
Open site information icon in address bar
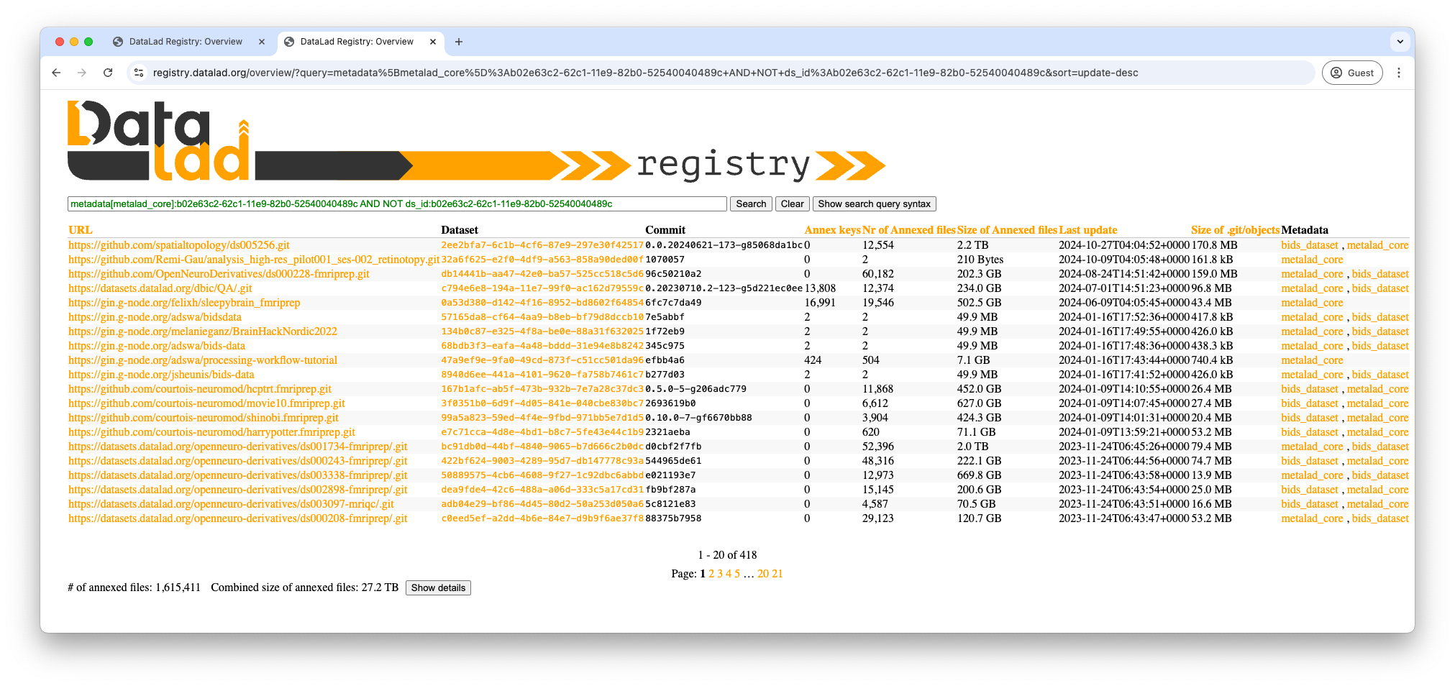(139, 73)
